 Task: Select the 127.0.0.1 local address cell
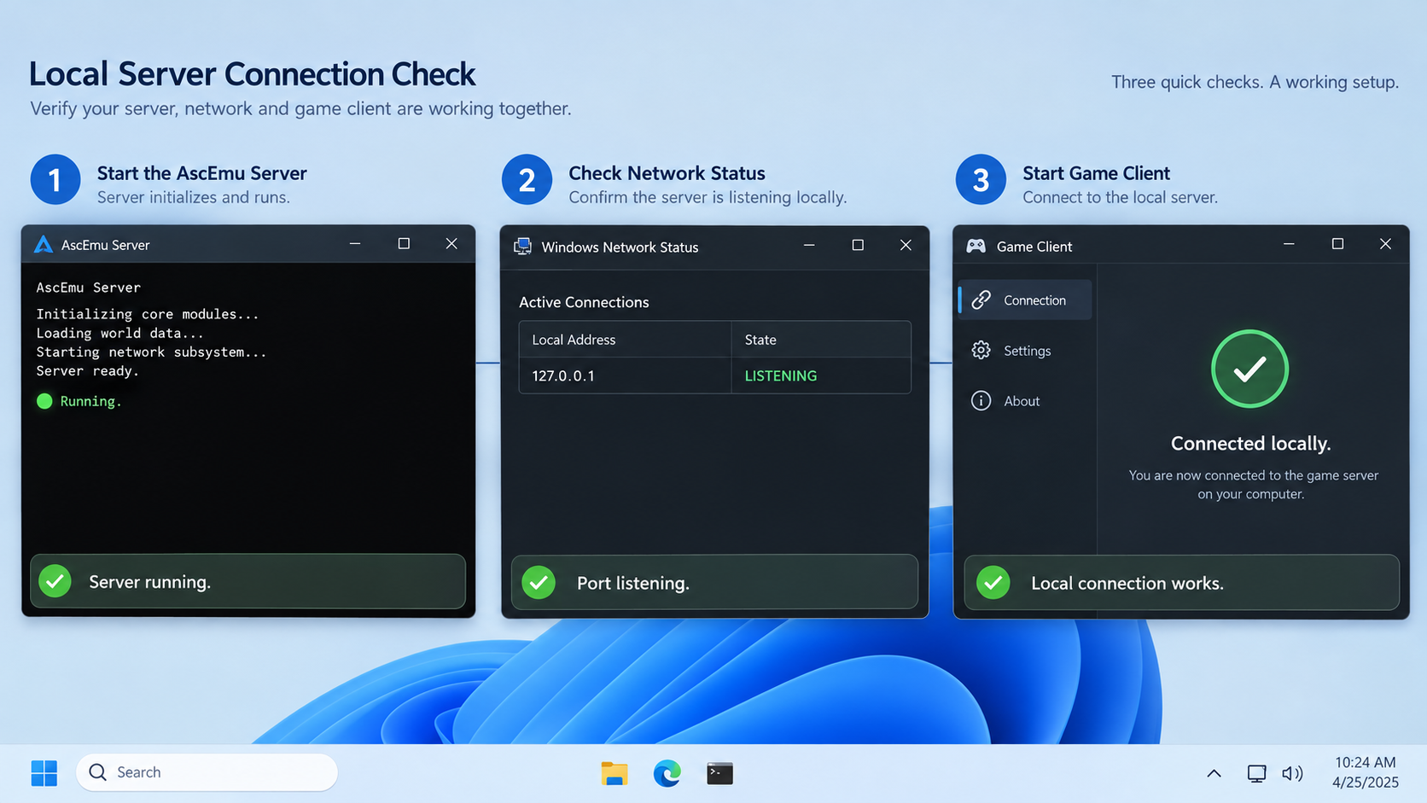[625, 375]
